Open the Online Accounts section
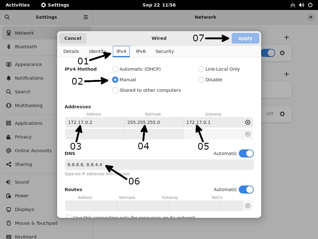This screenshot has width=318, height=239. click(x=34, y=151)
